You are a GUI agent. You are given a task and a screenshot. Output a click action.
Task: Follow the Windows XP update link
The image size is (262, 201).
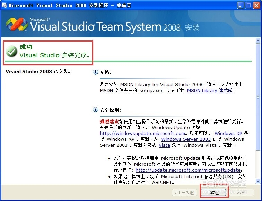[x=228, y=134]
